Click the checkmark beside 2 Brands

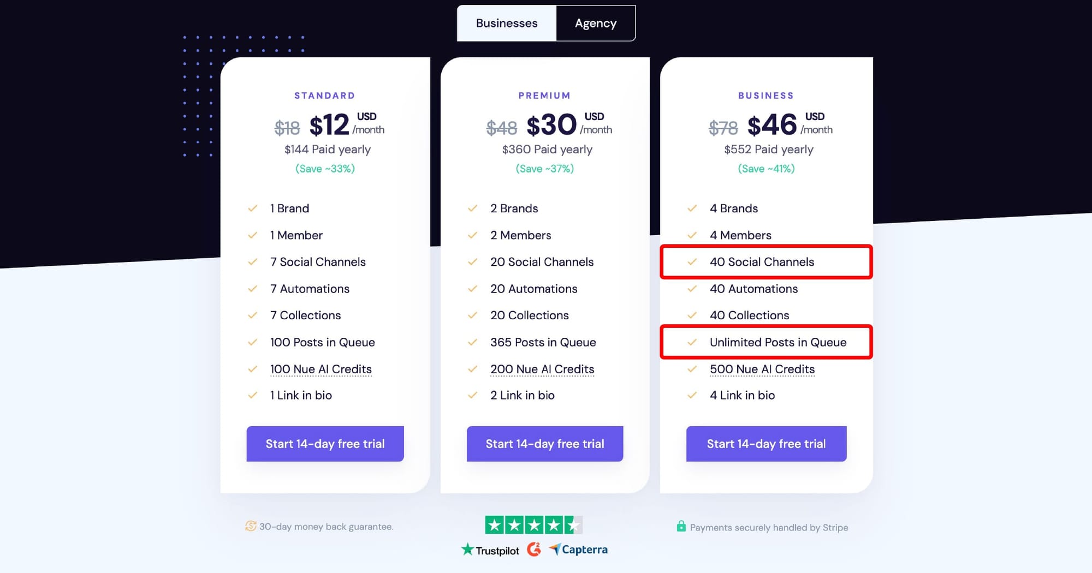pyautogui.click(x=472, y=208)
